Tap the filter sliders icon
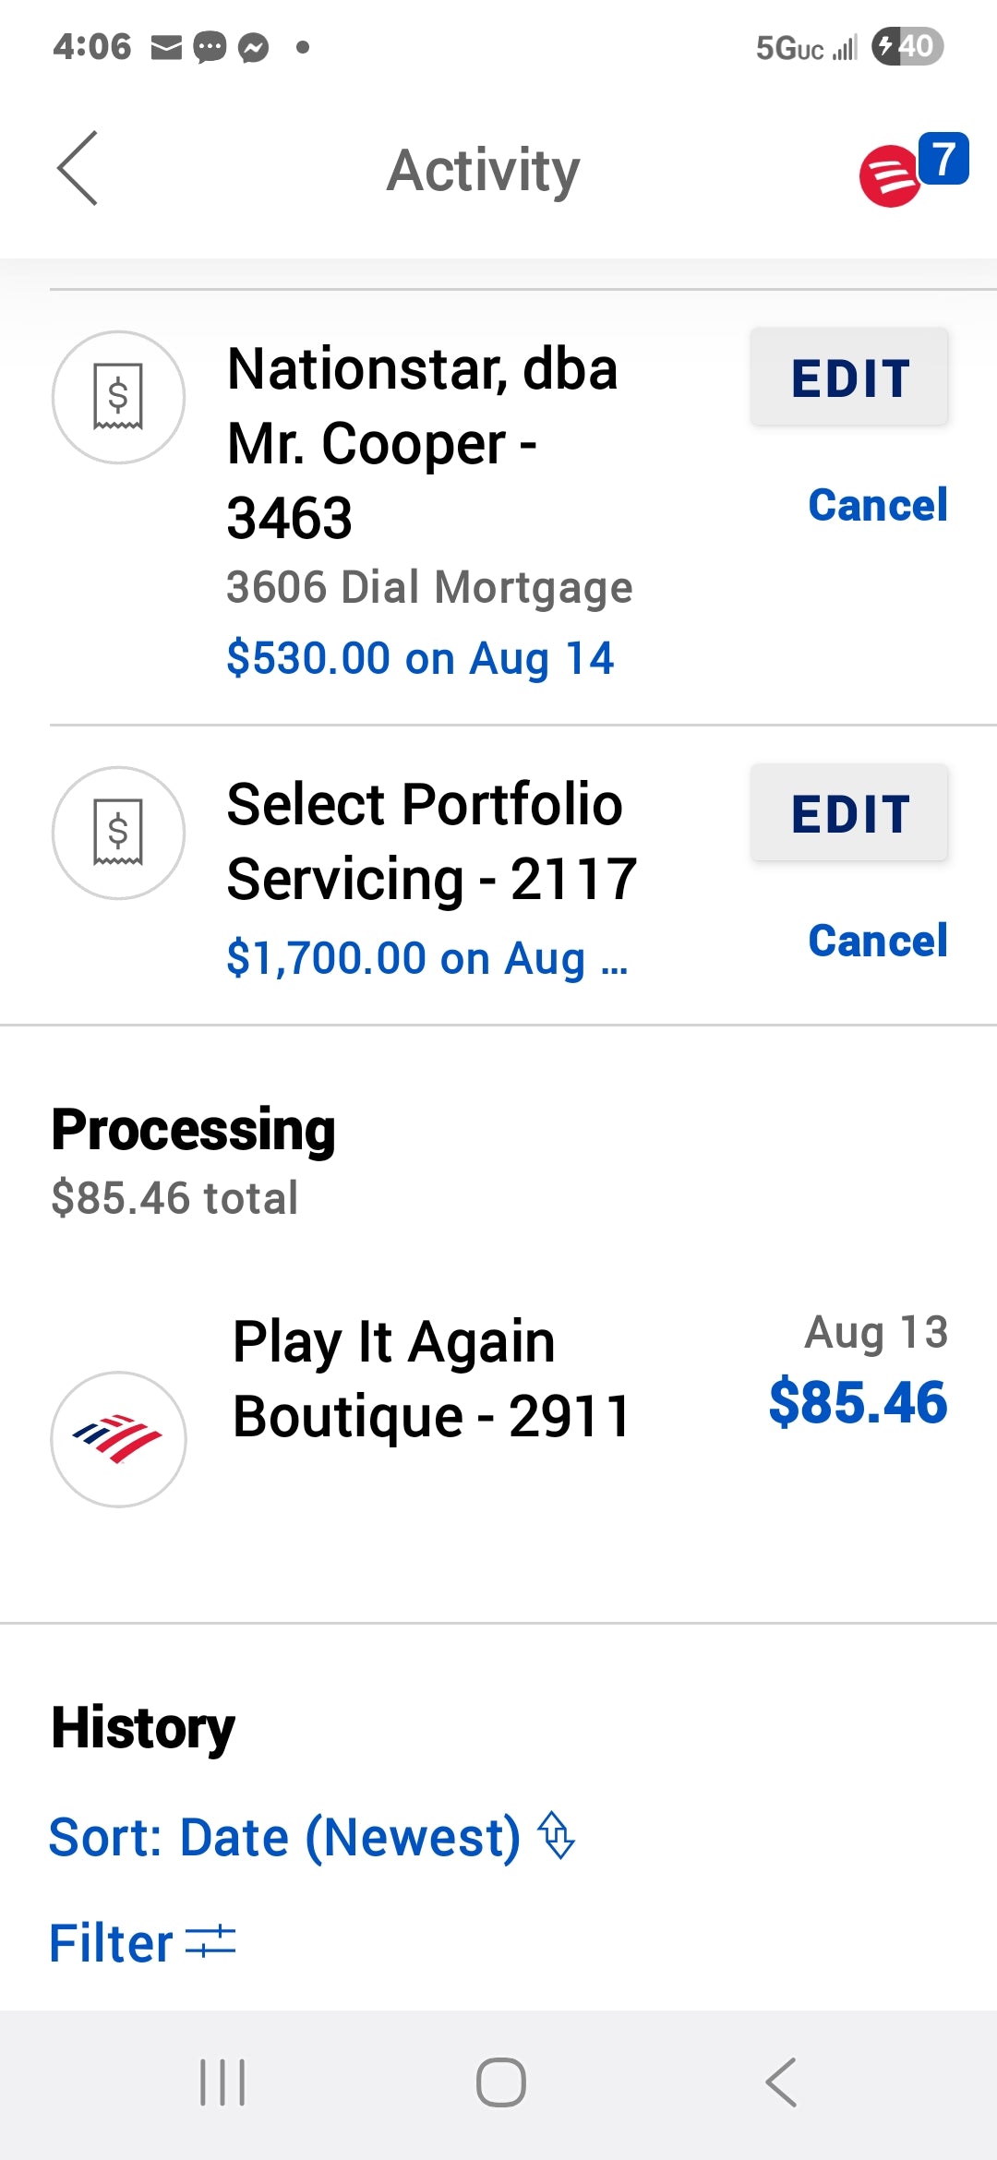Image resolution: width=997 pixels, height=2160 pixels. click(210, 1941)
